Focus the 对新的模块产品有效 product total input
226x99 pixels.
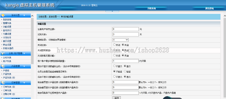tap(126, 82)
